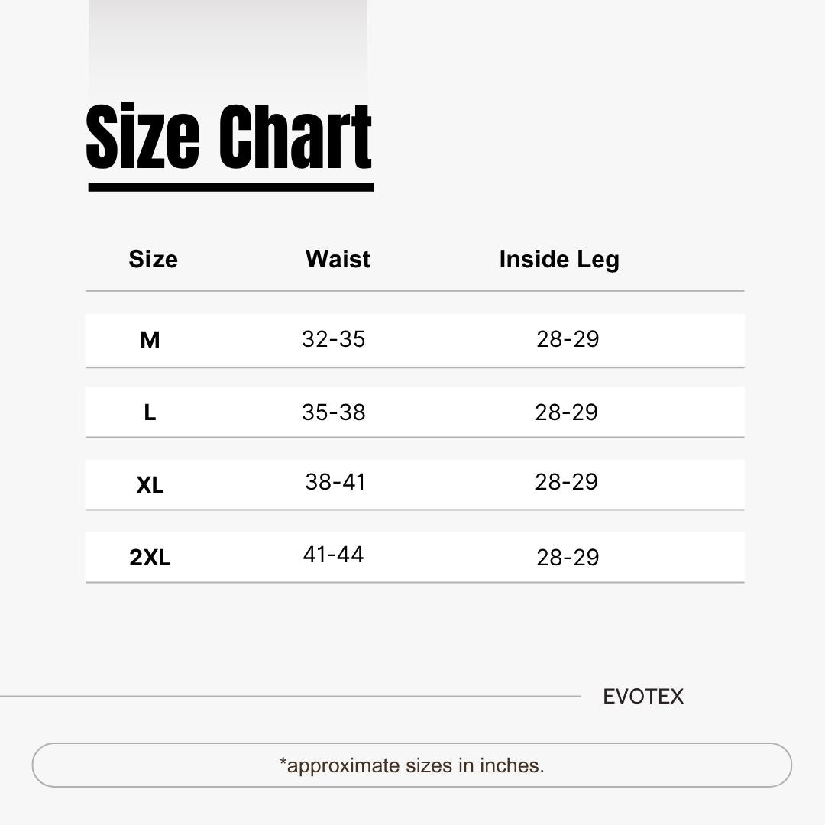Click the approximate sizes in inches note
This screenshot has width=825, height=825.
[x=412, y=765]
